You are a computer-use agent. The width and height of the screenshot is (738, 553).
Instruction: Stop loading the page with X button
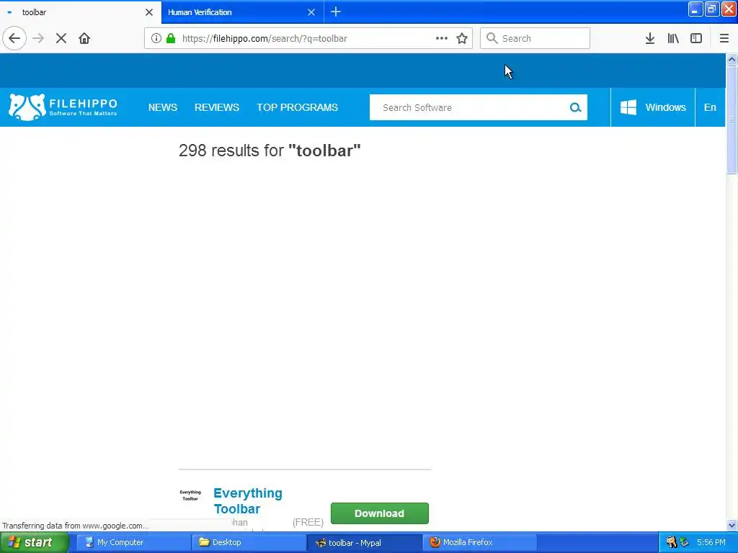(x=61, y=38)
